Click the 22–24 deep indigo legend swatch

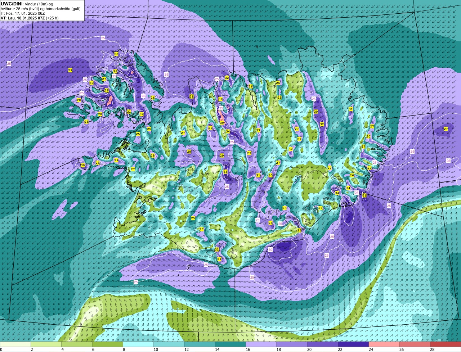pyautogui.click(x=353, y=344)
